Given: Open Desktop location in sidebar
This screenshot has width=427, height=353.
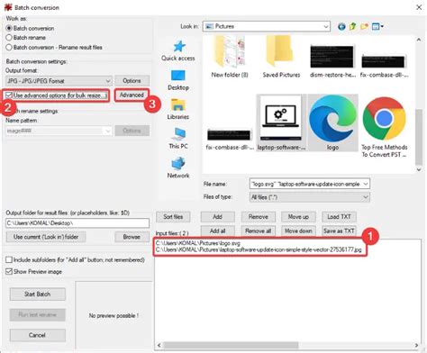Looking at the screenshot, I should coord(178,80).
